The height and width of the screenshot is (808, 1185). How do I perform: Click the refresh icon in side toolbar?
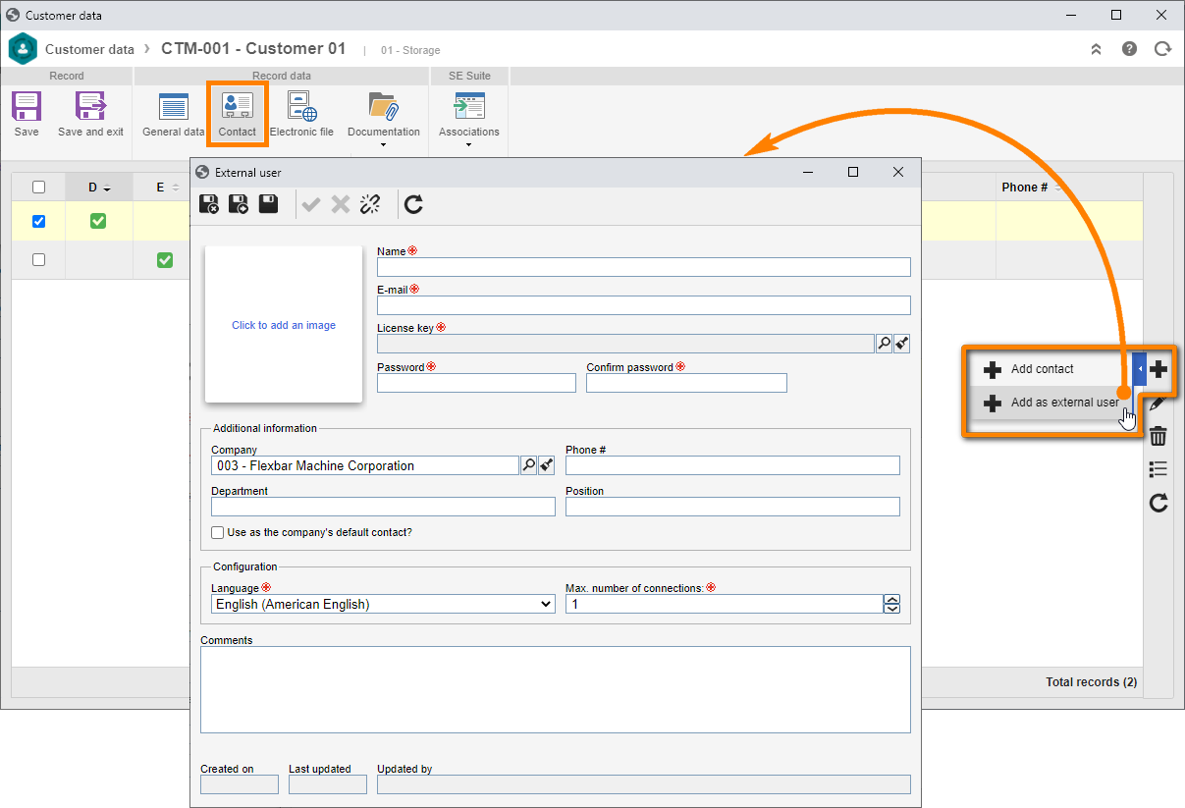[x=1158, y=503]
